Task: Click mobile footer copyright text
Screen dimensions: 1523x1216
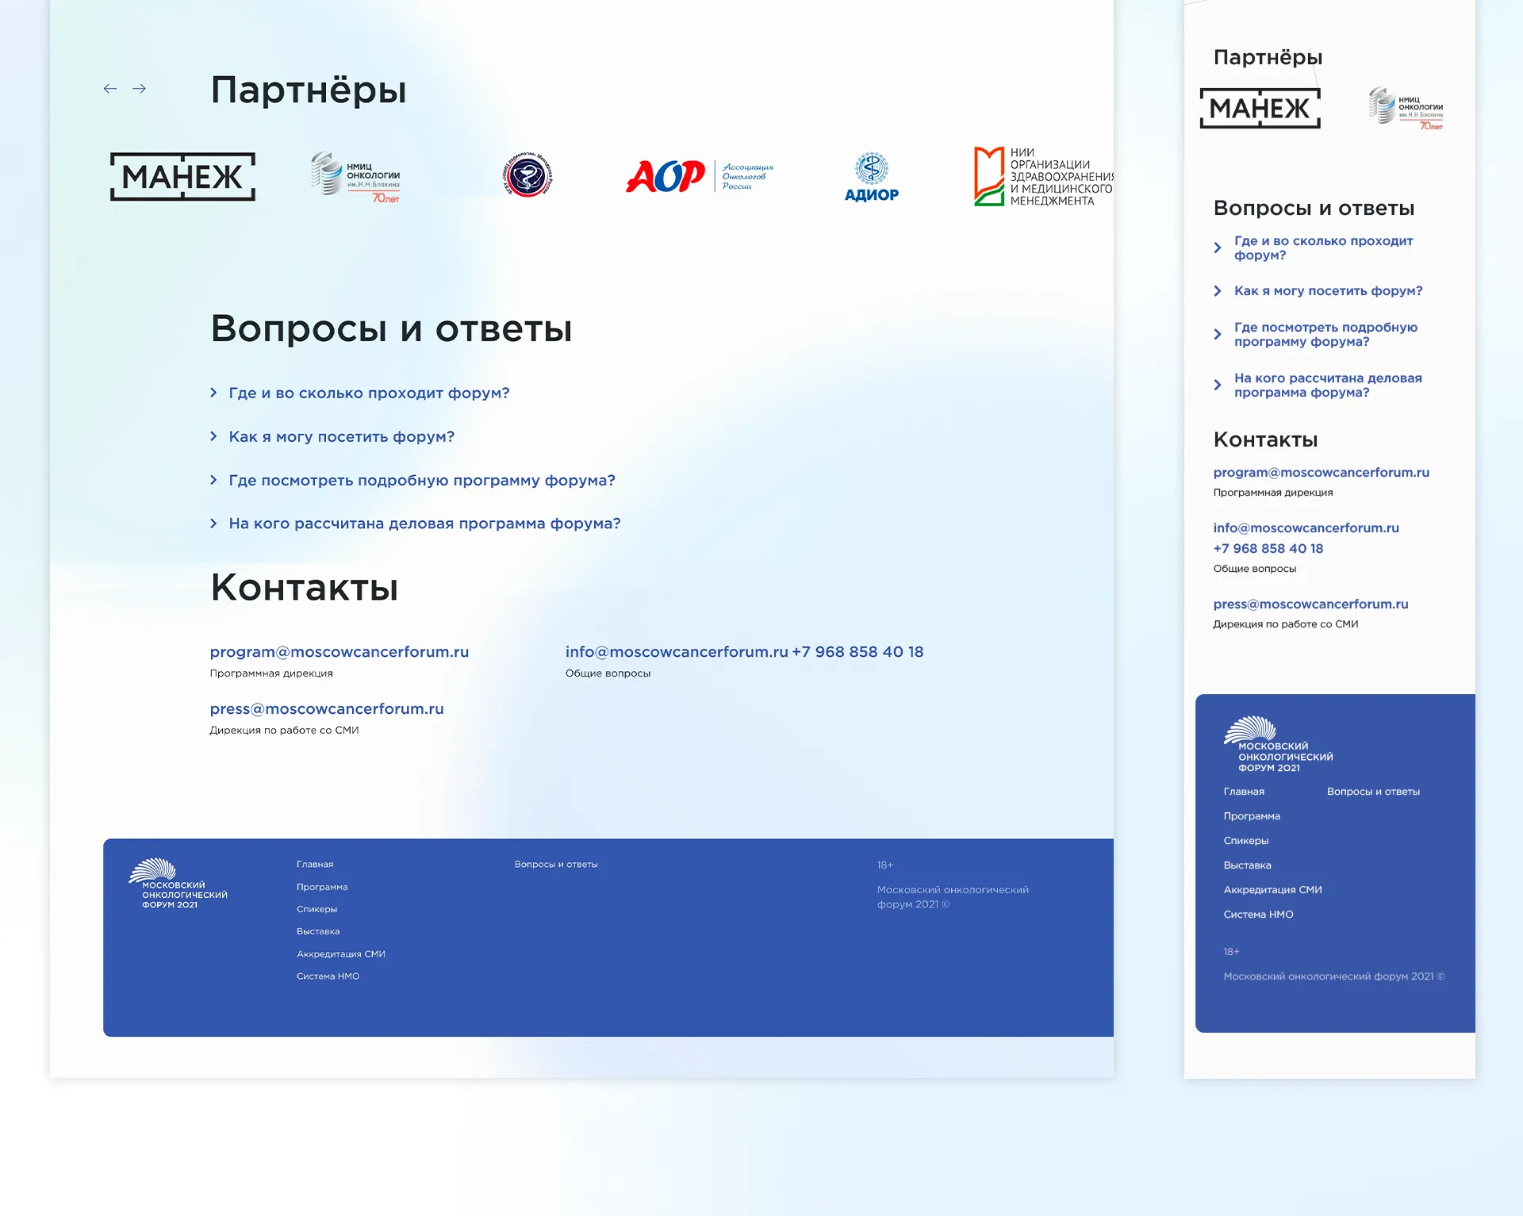Action: (1334, 976)
